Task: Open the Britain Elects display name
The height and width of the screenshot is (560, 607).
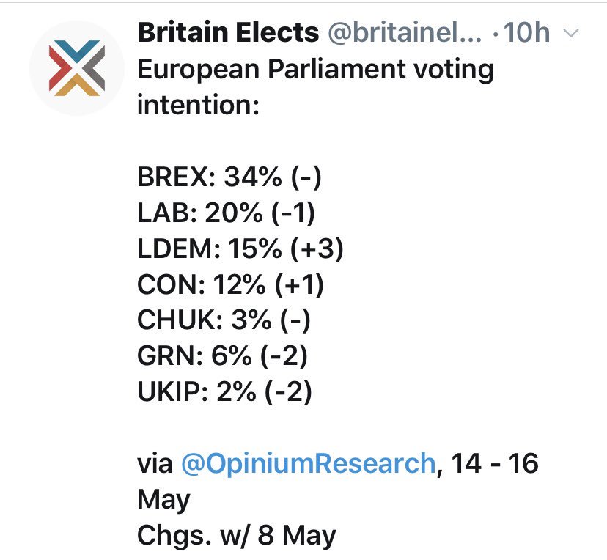Action: (228, 33)
